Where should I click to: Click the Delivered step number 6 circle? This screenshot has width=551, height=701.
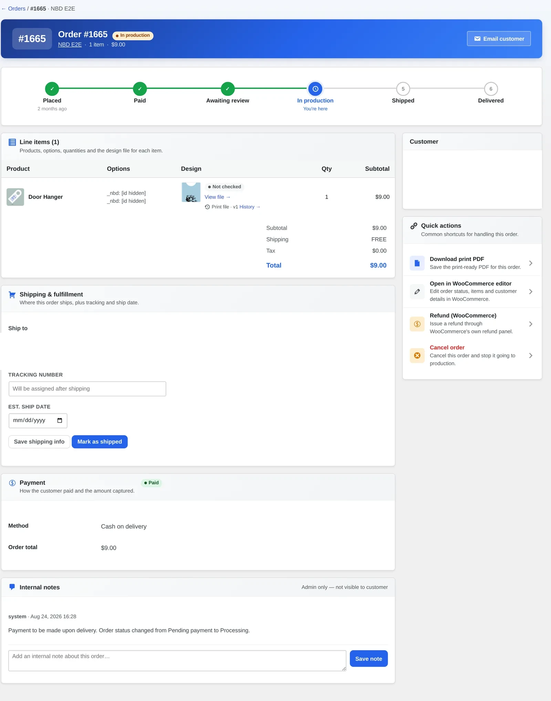pos(491,89)
